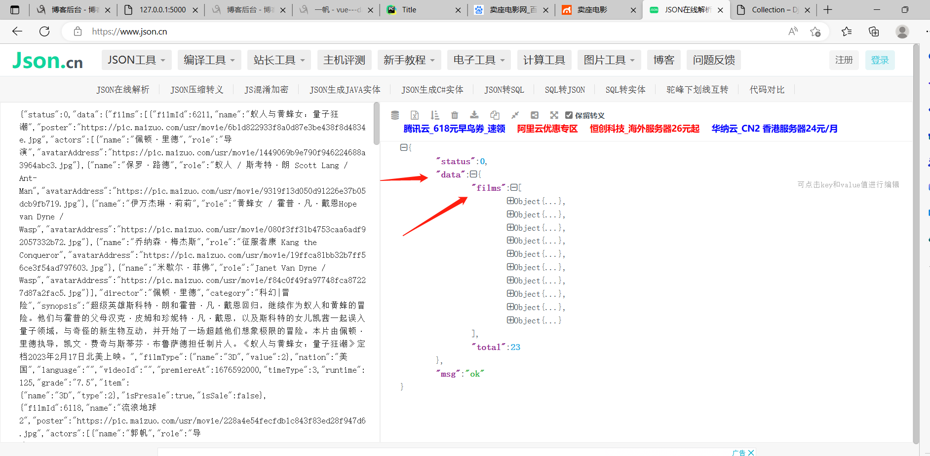The width and height of the screenshot is (930, 456).
Task: Go back with the browser back arrow
Action: point(17,32)
